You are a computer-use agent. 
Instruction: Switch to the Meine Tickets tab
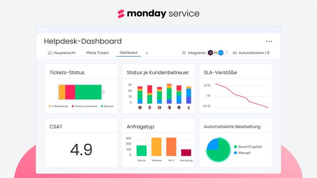tap(97, 53)
